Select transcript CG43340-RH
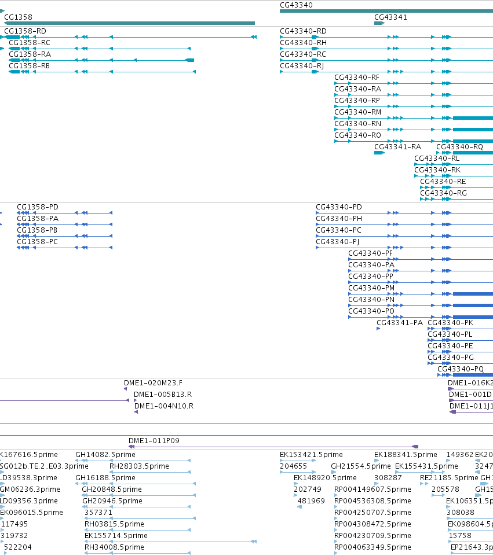Image resolution: width=493 pixels, height=556 pixels. (386, 49)
